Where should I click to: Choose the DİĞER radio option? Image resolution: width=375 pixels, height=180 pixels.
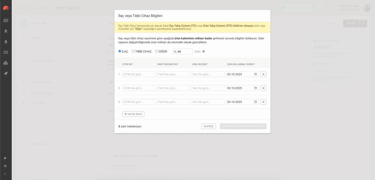coord(157,51)
